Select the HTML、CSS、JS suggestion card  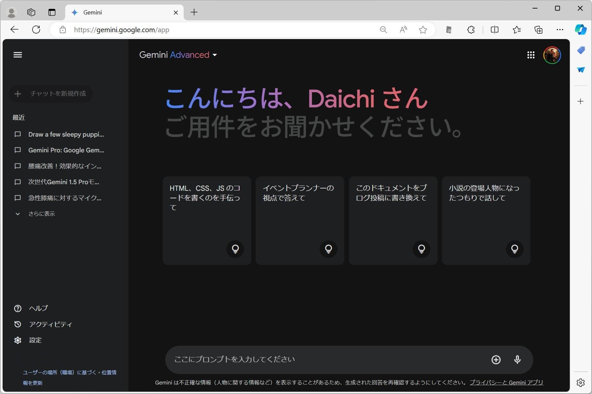coord(207,221)
